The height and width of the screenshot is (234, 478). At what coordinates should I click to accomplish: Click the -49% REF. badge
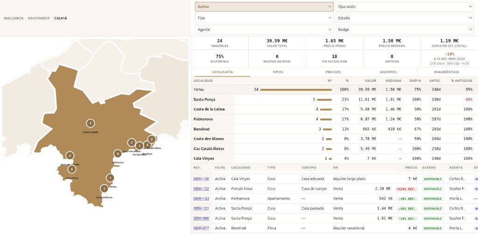(x=407, y=199)
